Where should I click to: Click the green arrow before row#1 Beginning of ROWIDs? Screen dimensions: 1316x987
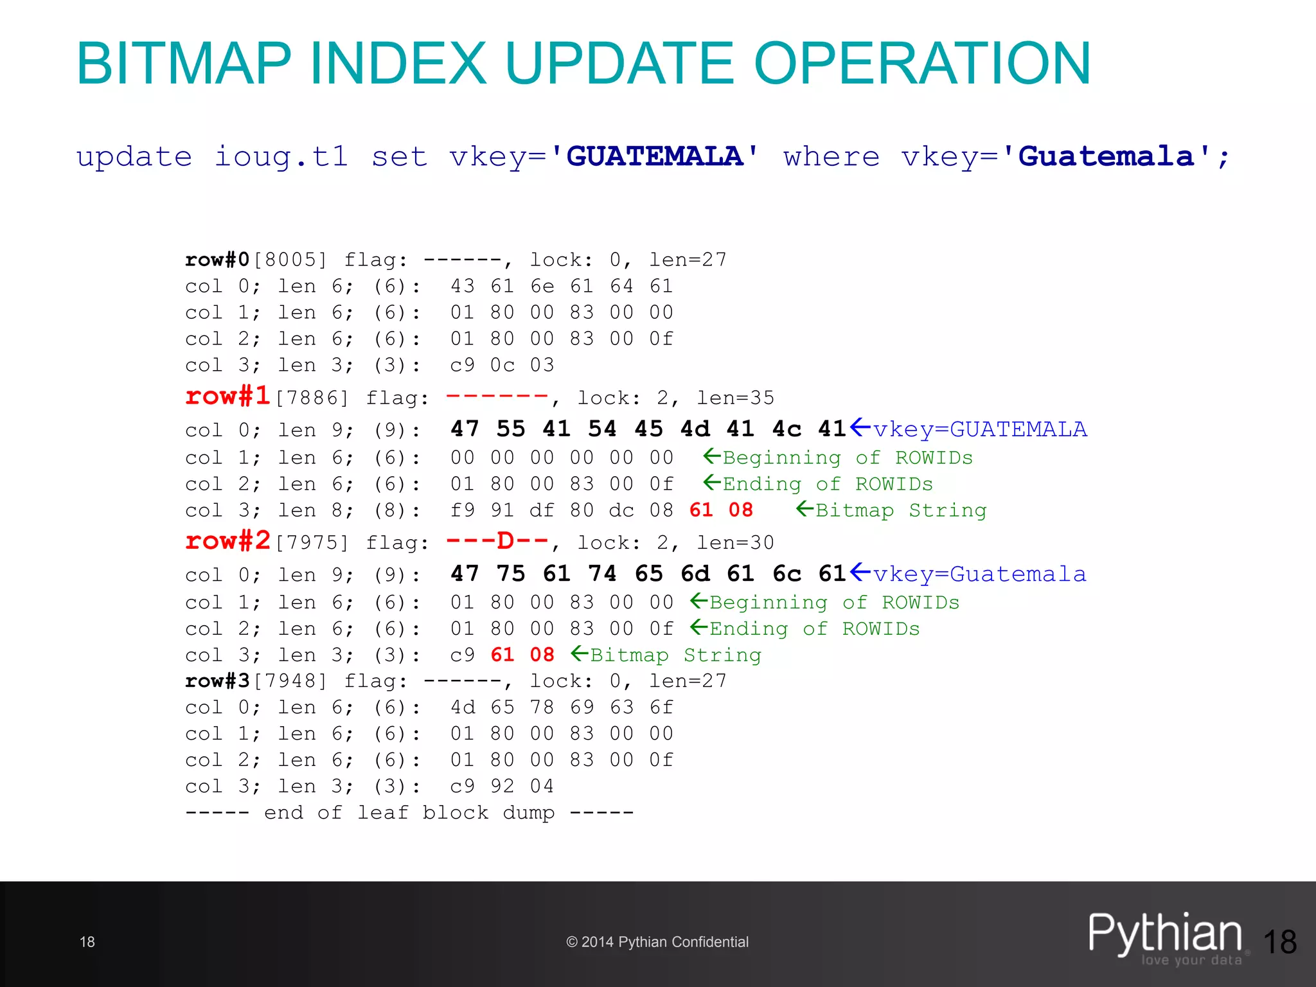tap(712, 456)
